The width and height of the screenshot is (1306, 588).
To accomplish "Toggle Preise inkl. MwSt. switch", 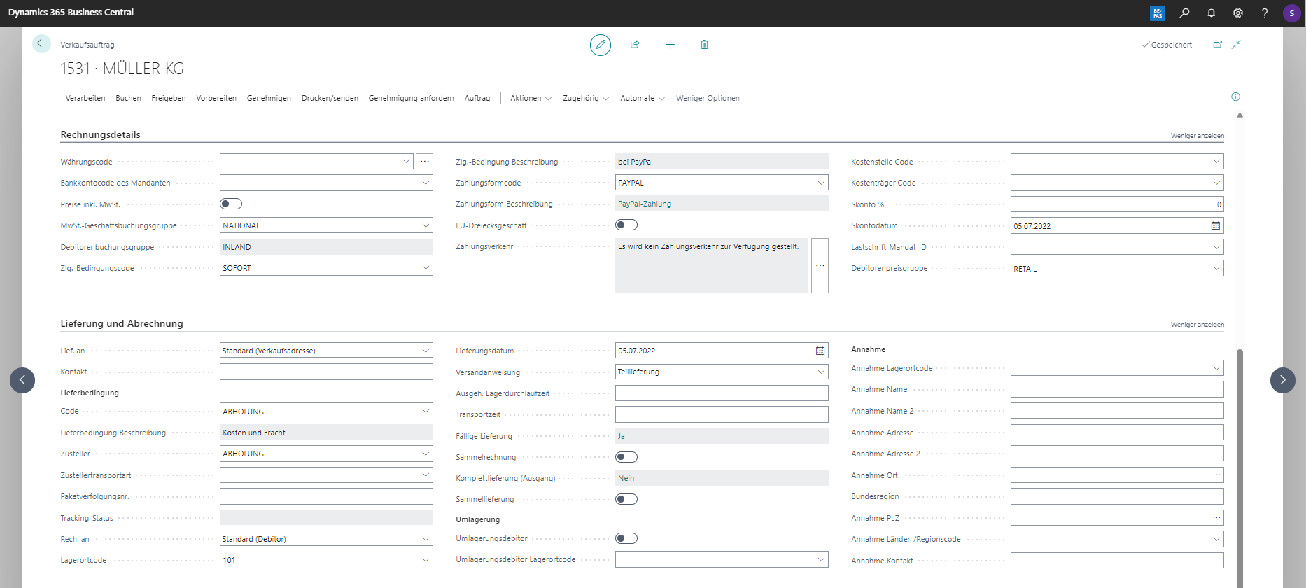I will [231, 204].
